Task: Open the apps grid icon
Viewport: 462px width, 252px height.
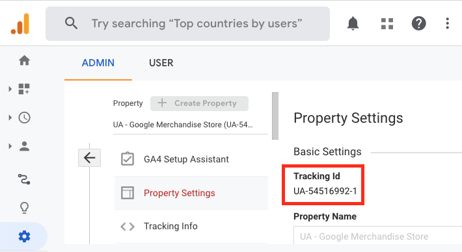Action: pos(387,23)
